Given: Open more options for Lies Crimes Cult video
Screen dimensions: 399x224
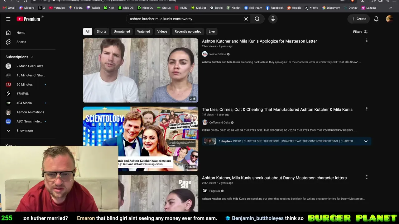Looking at the screenshot, I should coord(367,109).
